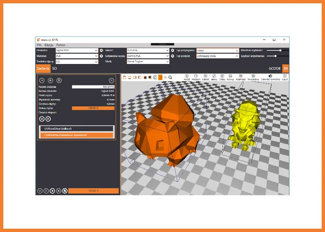Select the highlighted orange file row
This screenshot has width=325, height=232.
click(76, 135)
